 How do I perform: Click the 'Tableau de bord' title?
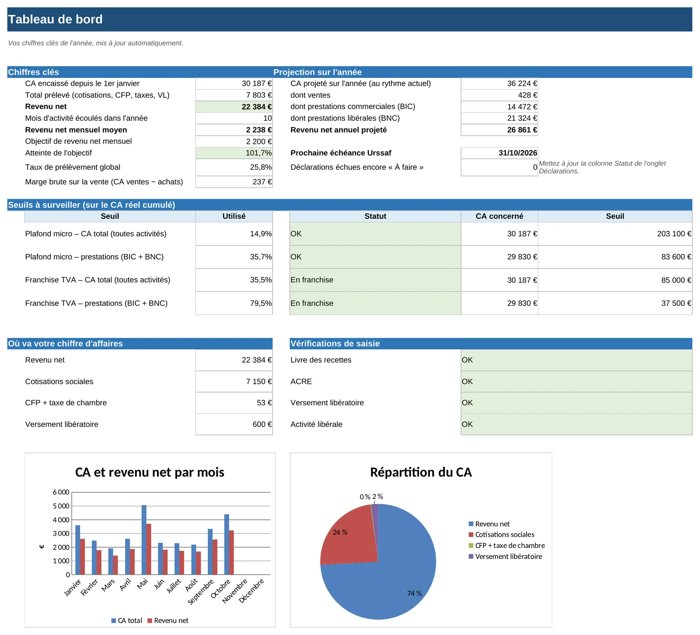pyautogui.click(x=56, y=19)
